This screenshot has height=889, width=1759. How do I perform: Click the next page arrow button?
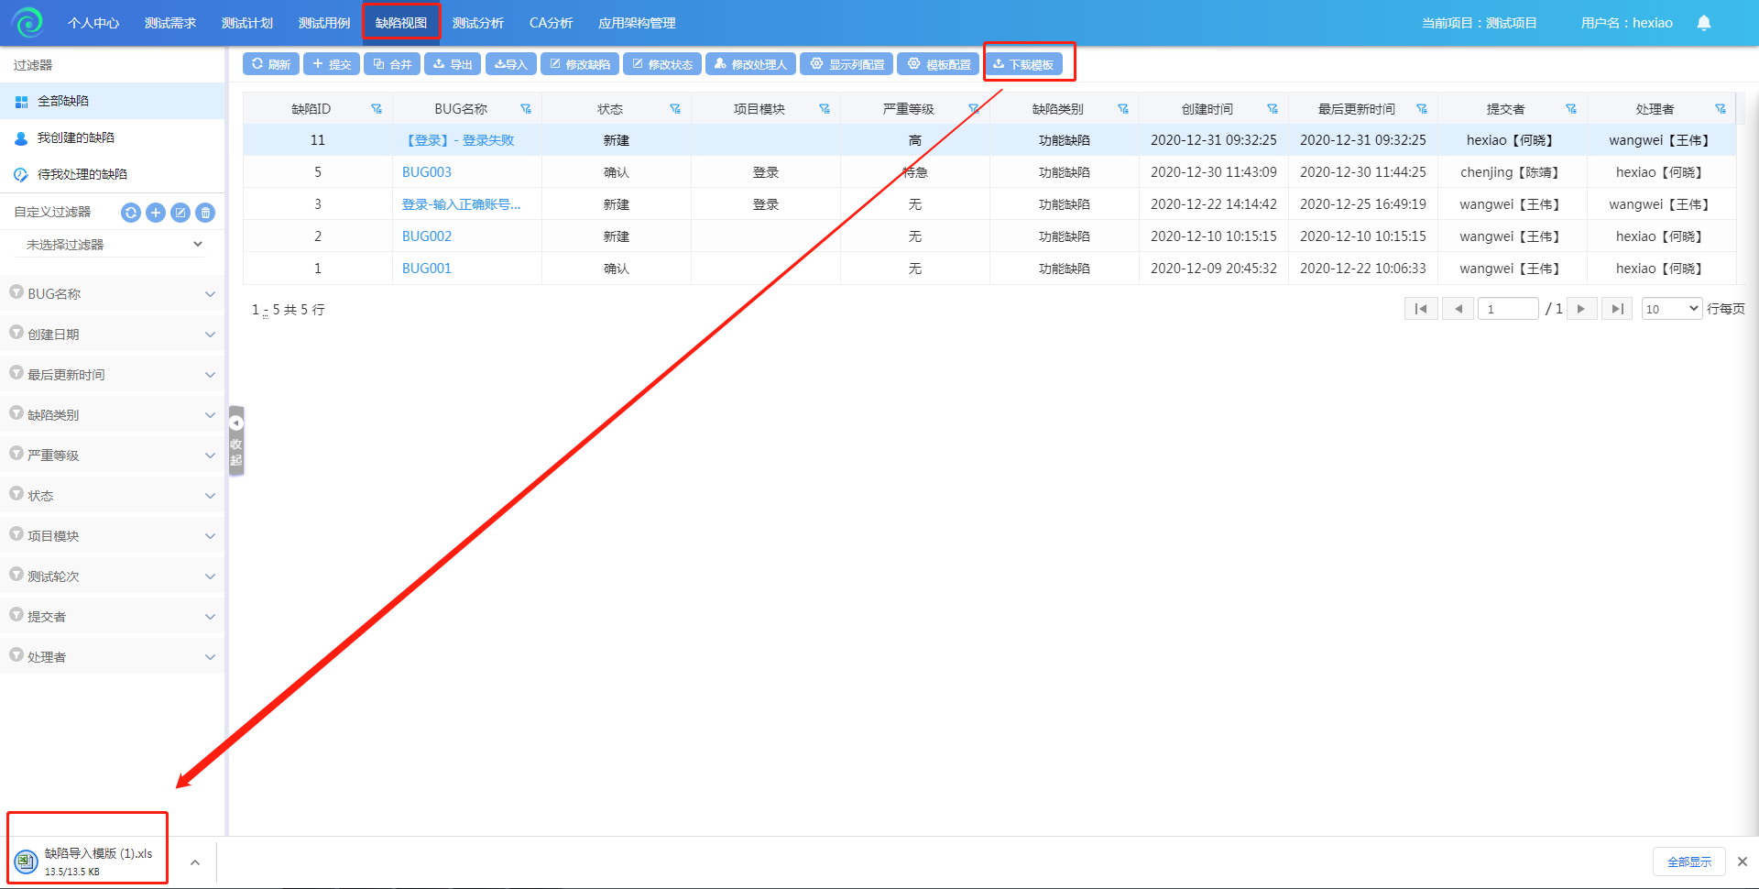point(1581,309)
